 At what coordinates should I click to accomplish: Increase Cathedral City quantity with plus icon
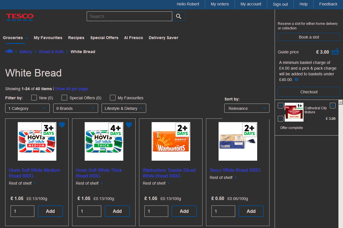281,106
